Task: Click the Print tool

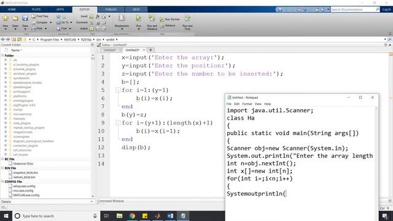Action: pos(37,29)
